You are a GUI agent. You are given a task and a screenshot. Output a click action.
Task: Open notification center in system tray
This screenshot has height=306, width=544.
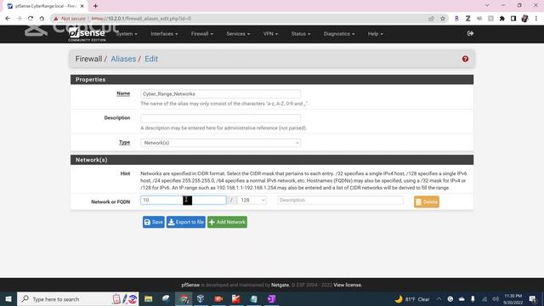533,299
